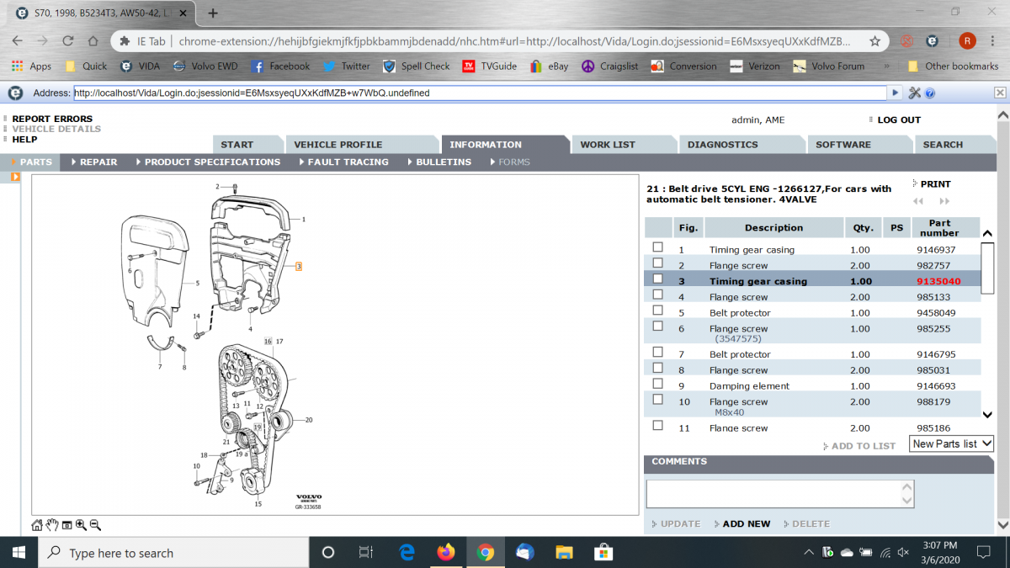Screen dimensions: 1010x568
Task: Expand the orange arrow left side panel
Action: (x=15, y=177)
